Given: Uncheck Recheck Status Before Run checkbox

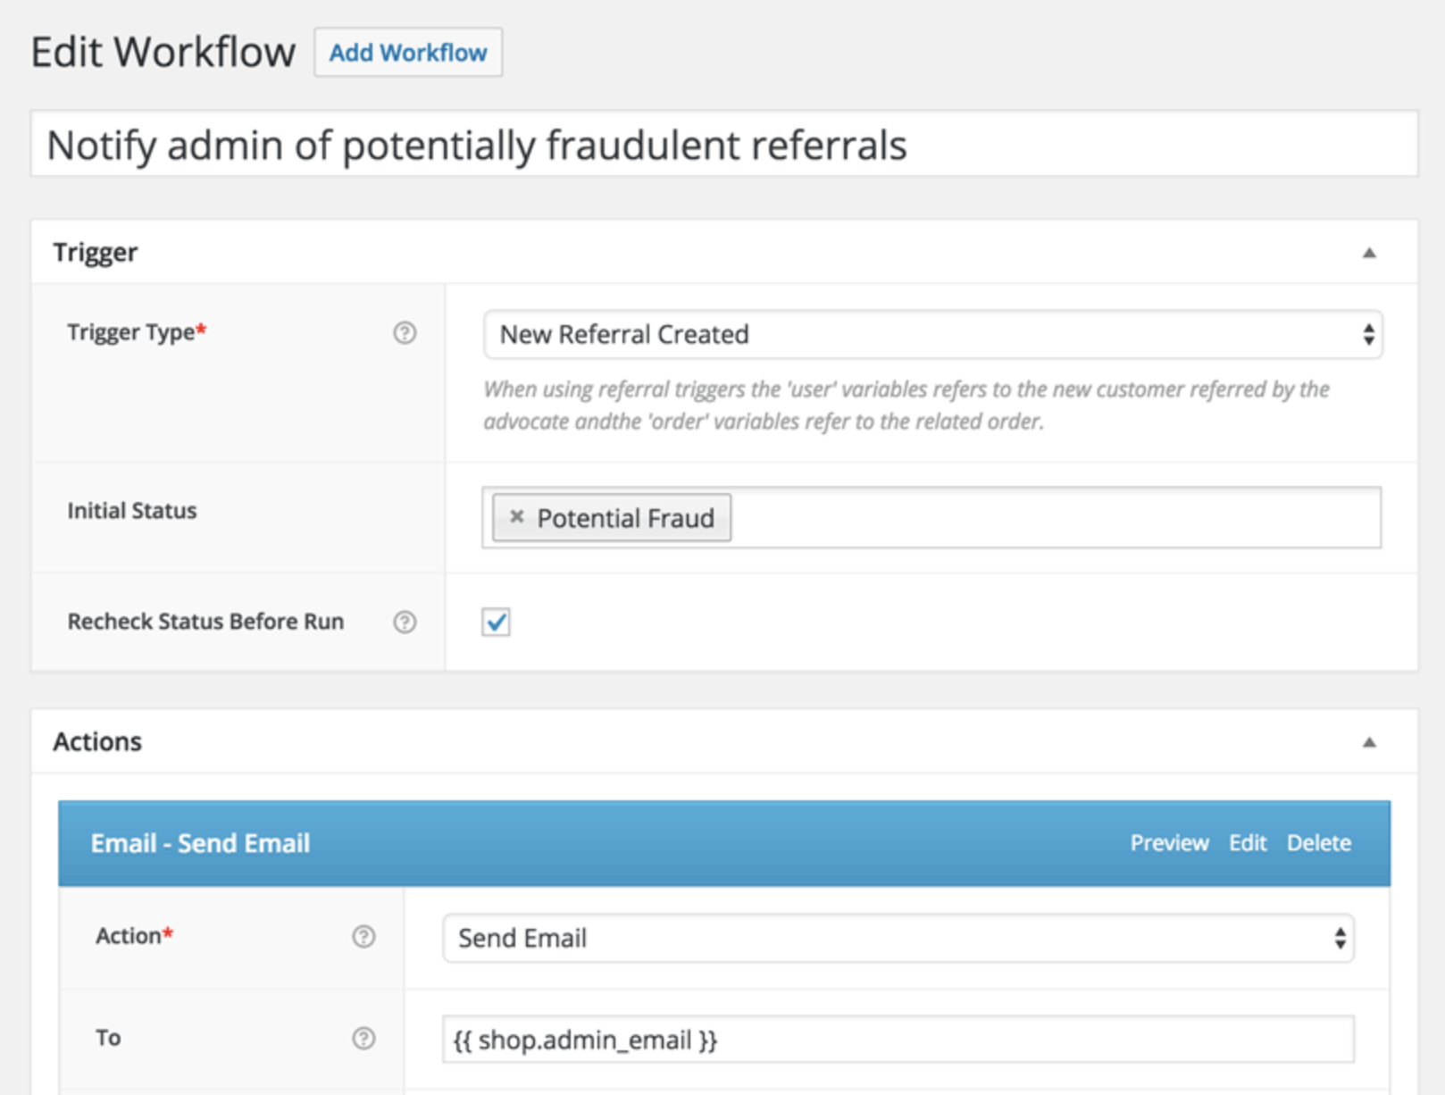Looking at the screenshot, I should 497,622.
